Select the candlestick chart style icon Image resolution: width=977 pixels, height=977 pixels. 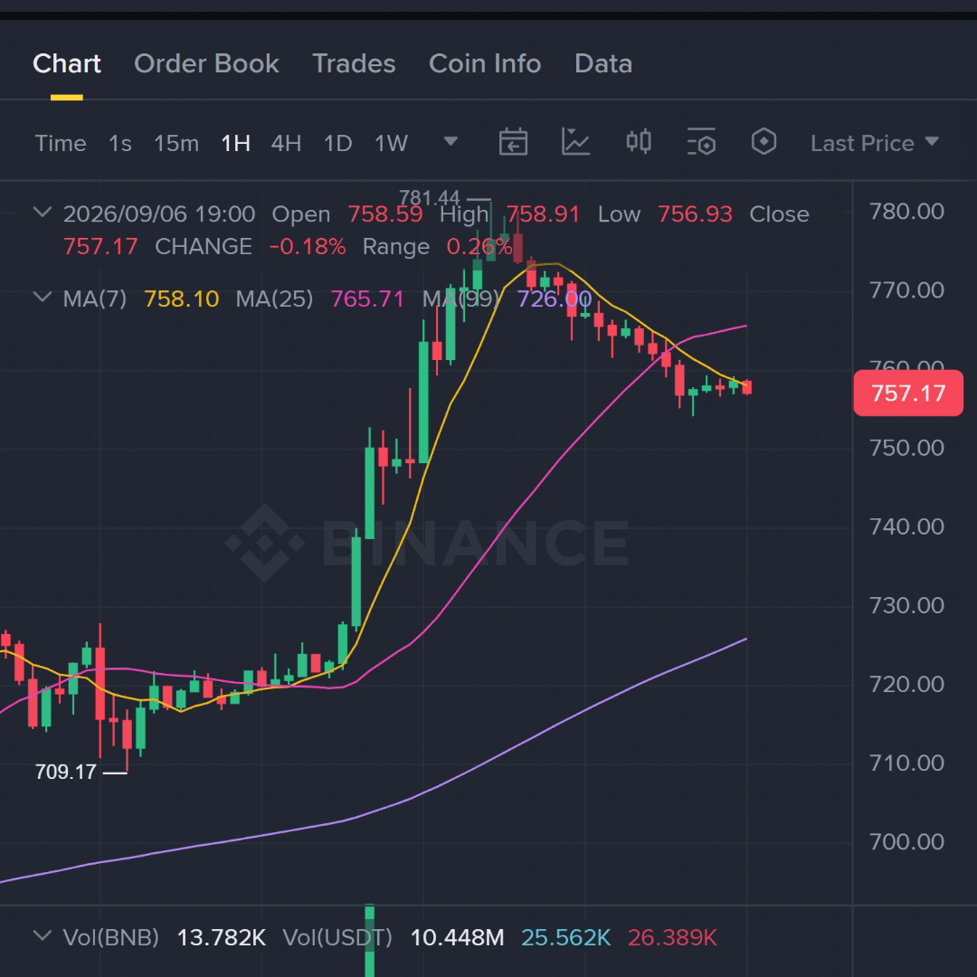tap(639, 142)
